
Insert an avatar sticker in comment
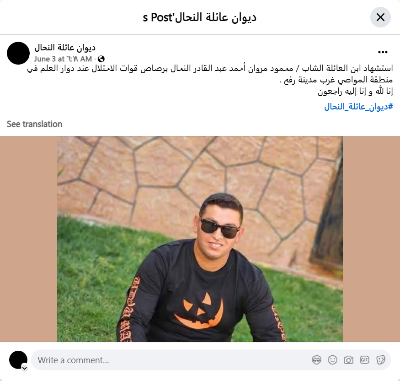pyautogui.click(x=317, y=360)
